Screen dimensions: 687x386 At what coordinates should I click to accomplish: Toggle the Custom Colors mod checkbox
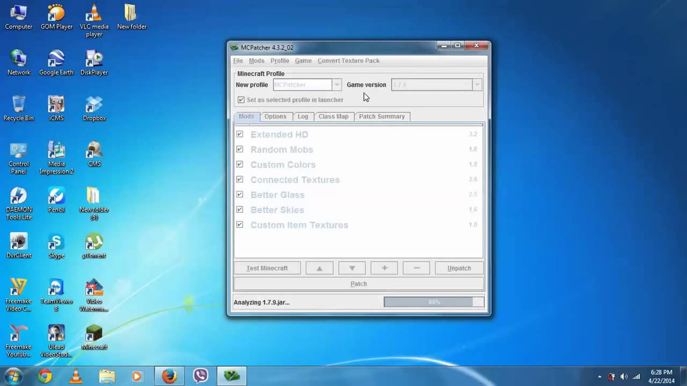pyautogui.click(x=239, y=164)
